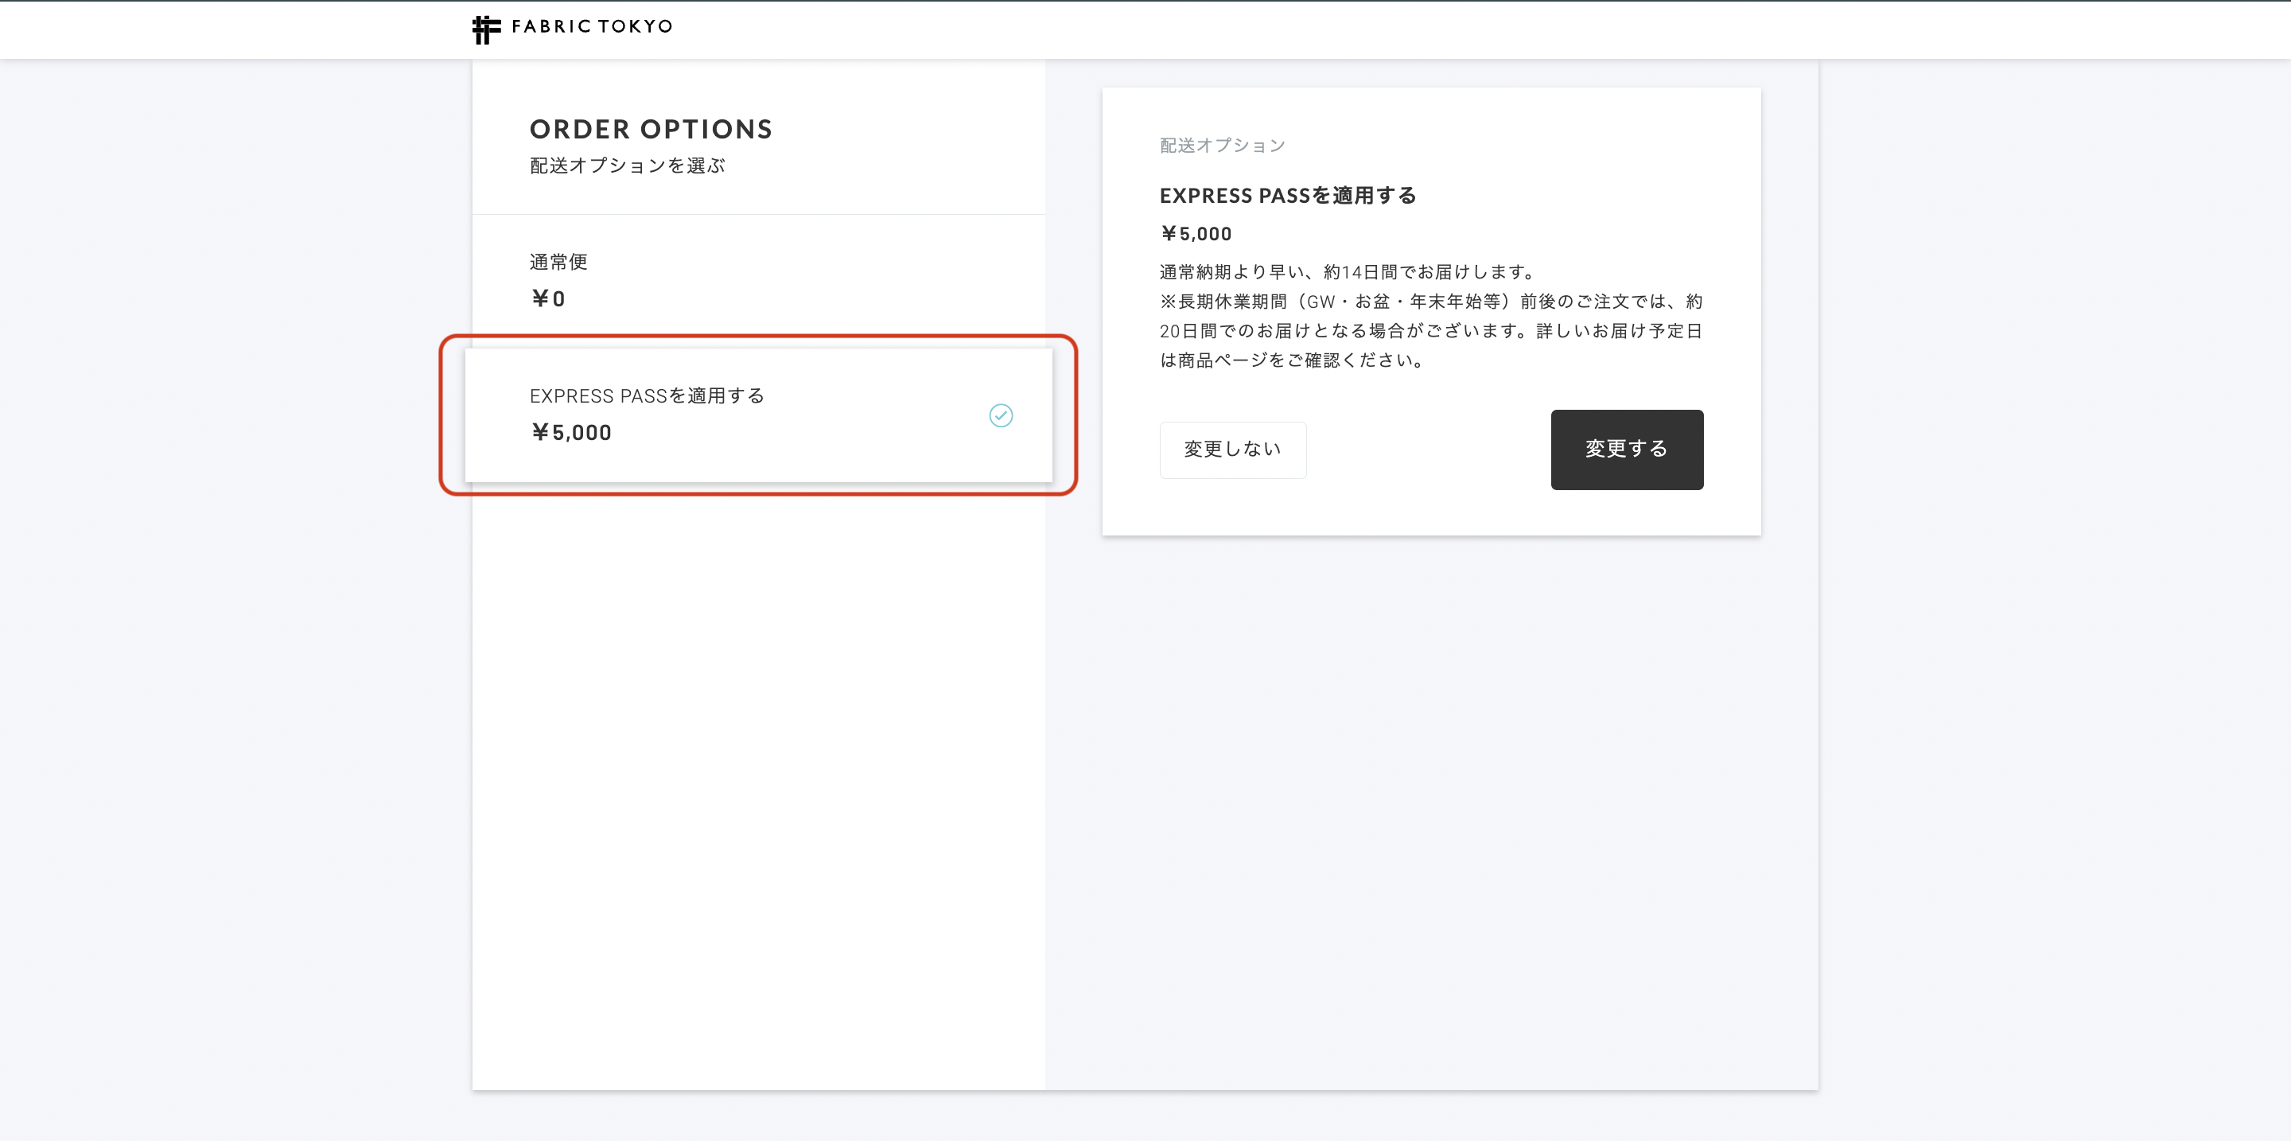Viewport: 2291px width, 1141px height.
Task: Click the ¥5,000 price on EXPRESS PASS card
Action: coord(571,433)
